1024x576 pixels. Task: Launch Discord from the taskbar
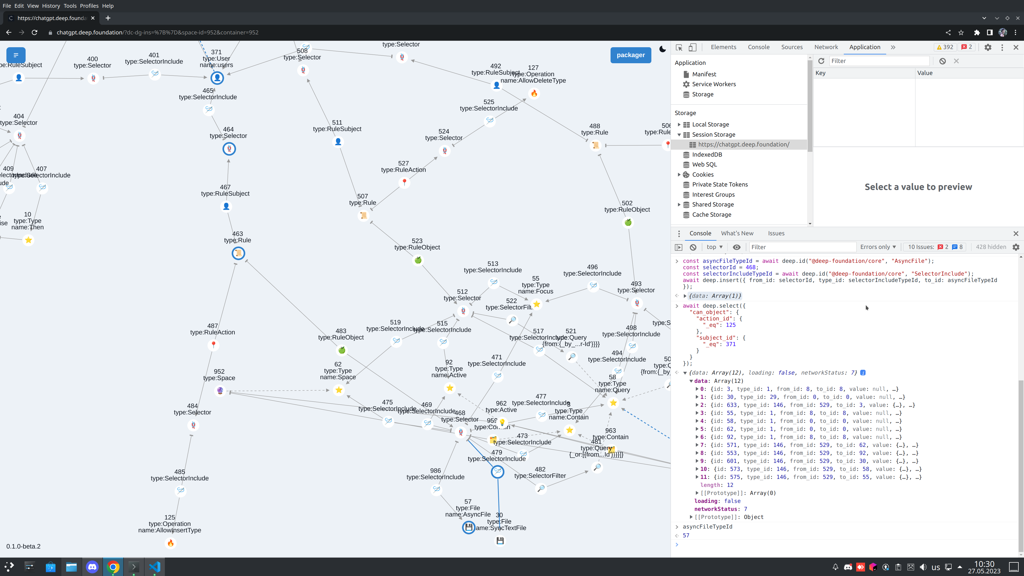pyautogui.click(x=92, y=567)
